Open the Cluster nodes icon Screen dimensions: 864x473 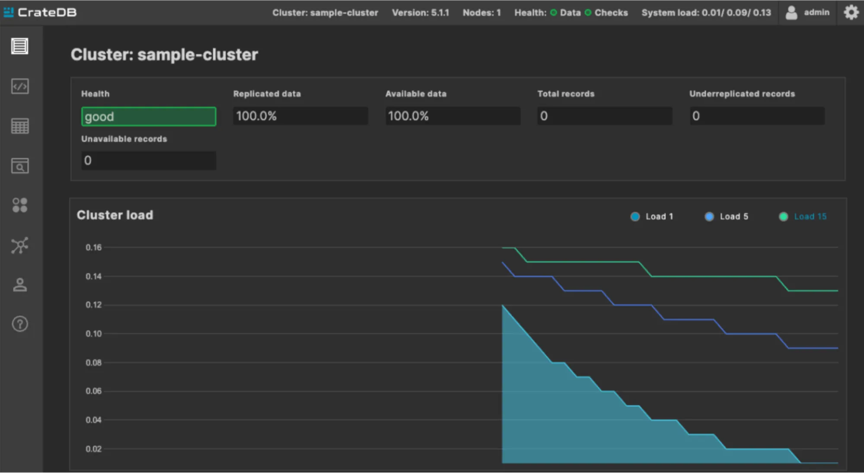click(19, 246)
